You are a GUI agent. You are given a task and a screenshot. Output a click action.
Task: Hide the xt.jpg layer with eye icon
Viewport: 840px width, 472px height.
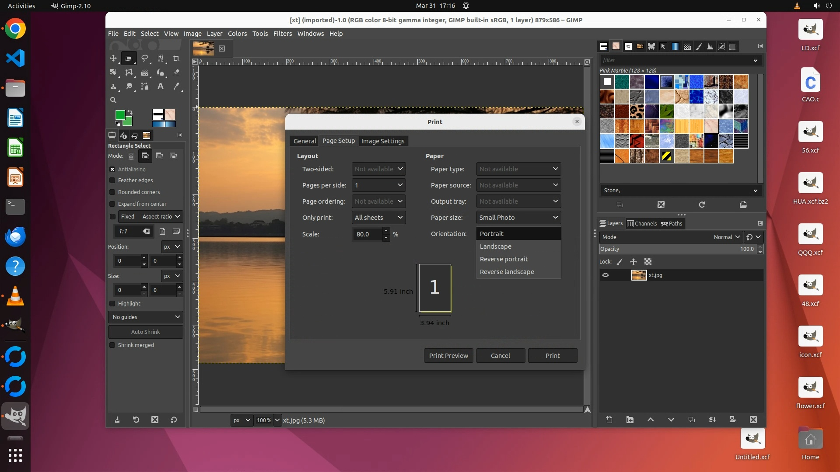point(605,275)
